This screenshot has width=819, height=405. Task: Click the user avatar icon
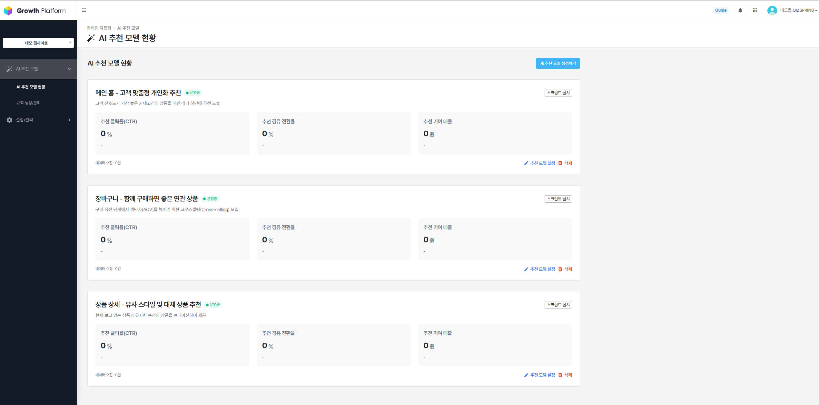coord(772,10)
